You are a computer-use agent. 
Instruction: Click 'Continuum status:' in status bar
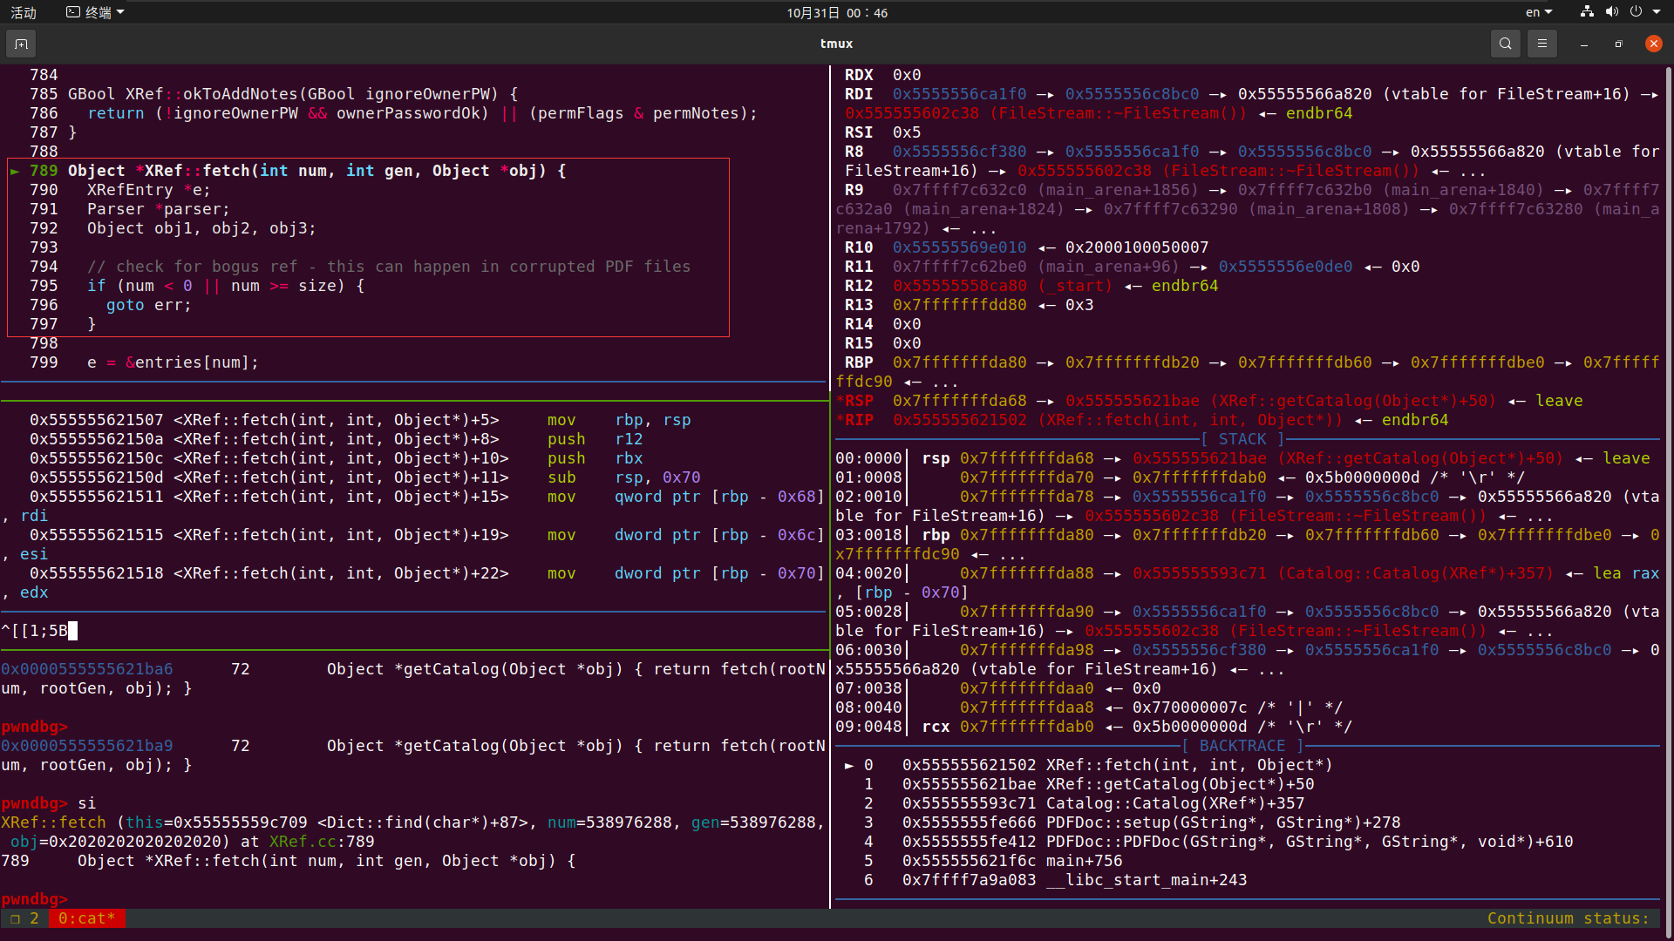click(x=1569, y=918)
